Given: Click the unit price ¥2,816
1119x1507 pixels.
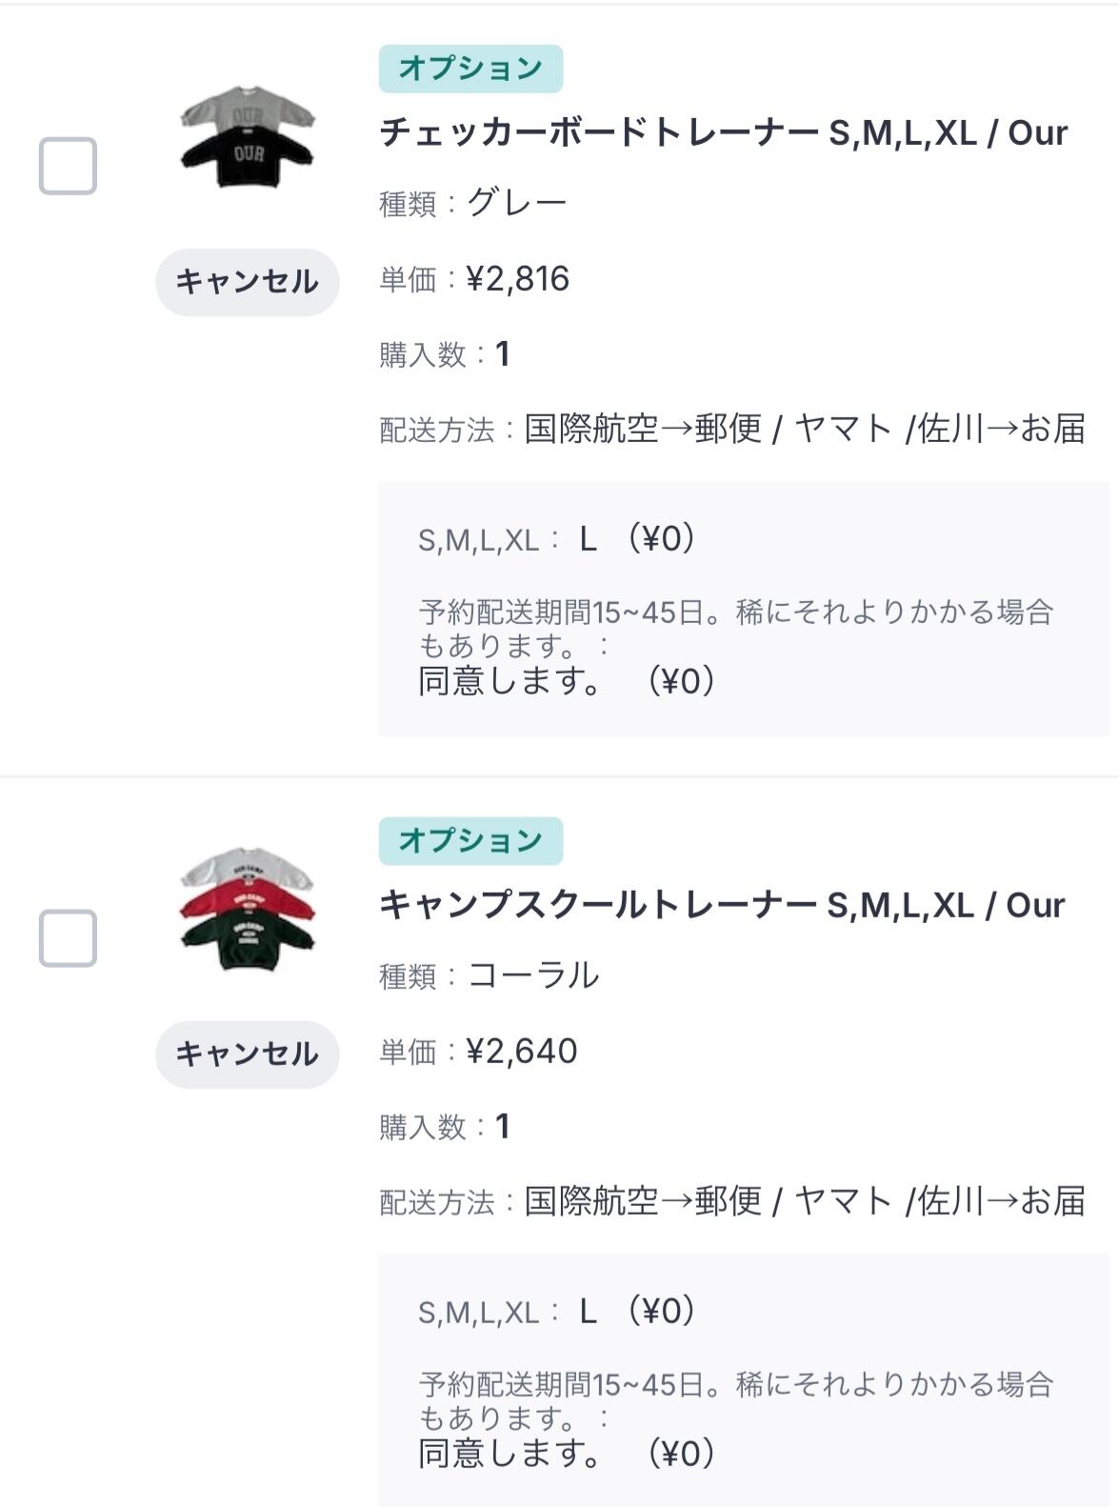Looking at the screenshot, I should [x=518, y=279].
